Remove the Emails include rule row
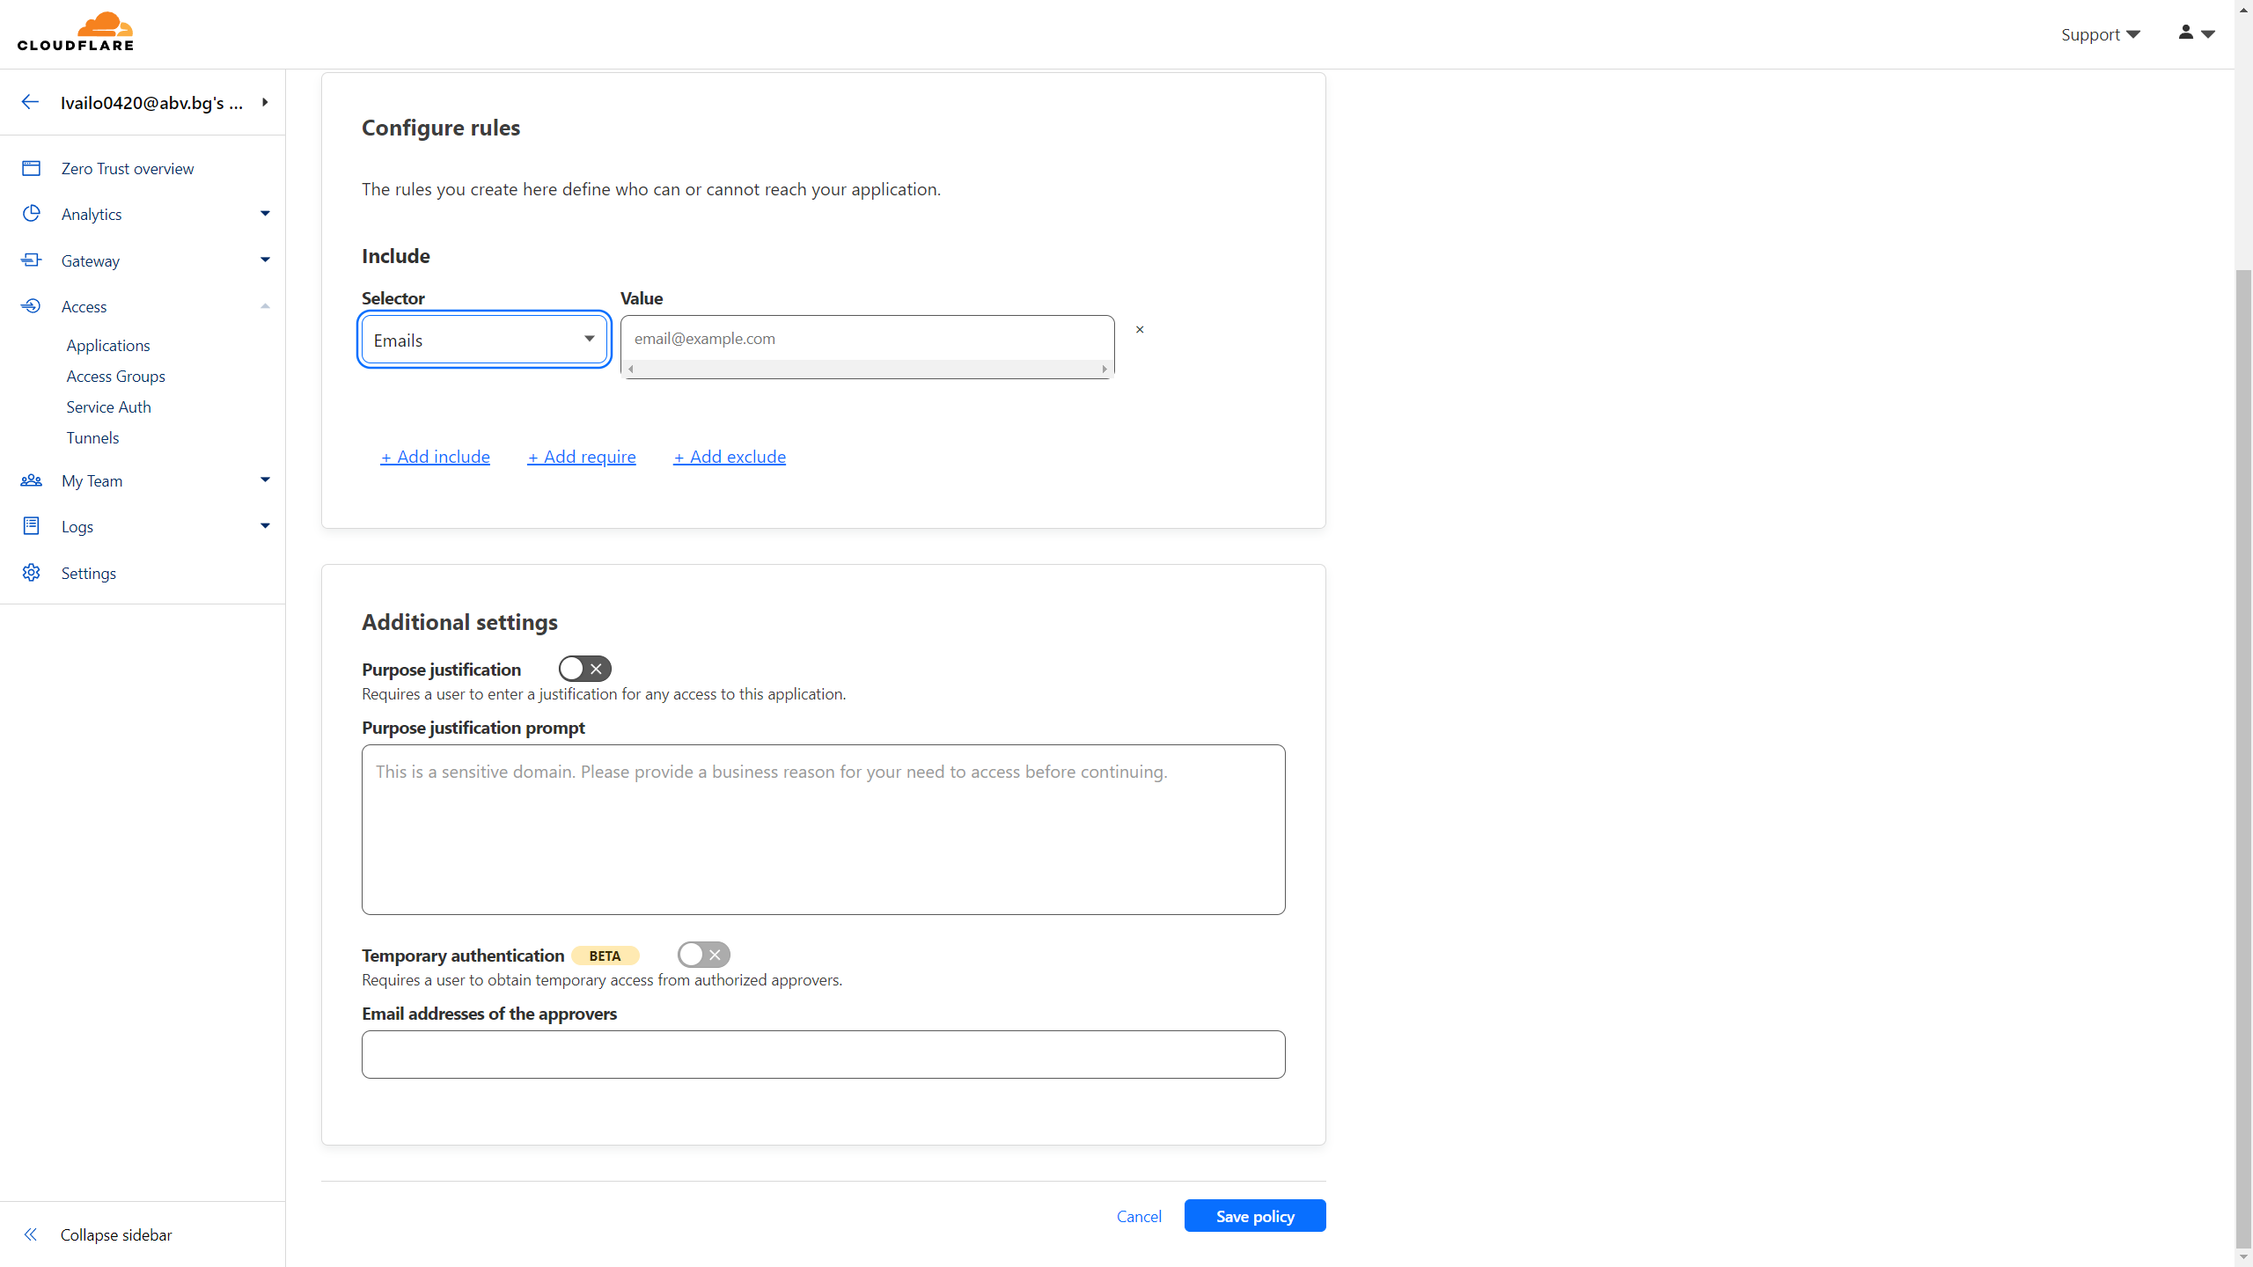 pyautogui.click(x=1140, y=330)
